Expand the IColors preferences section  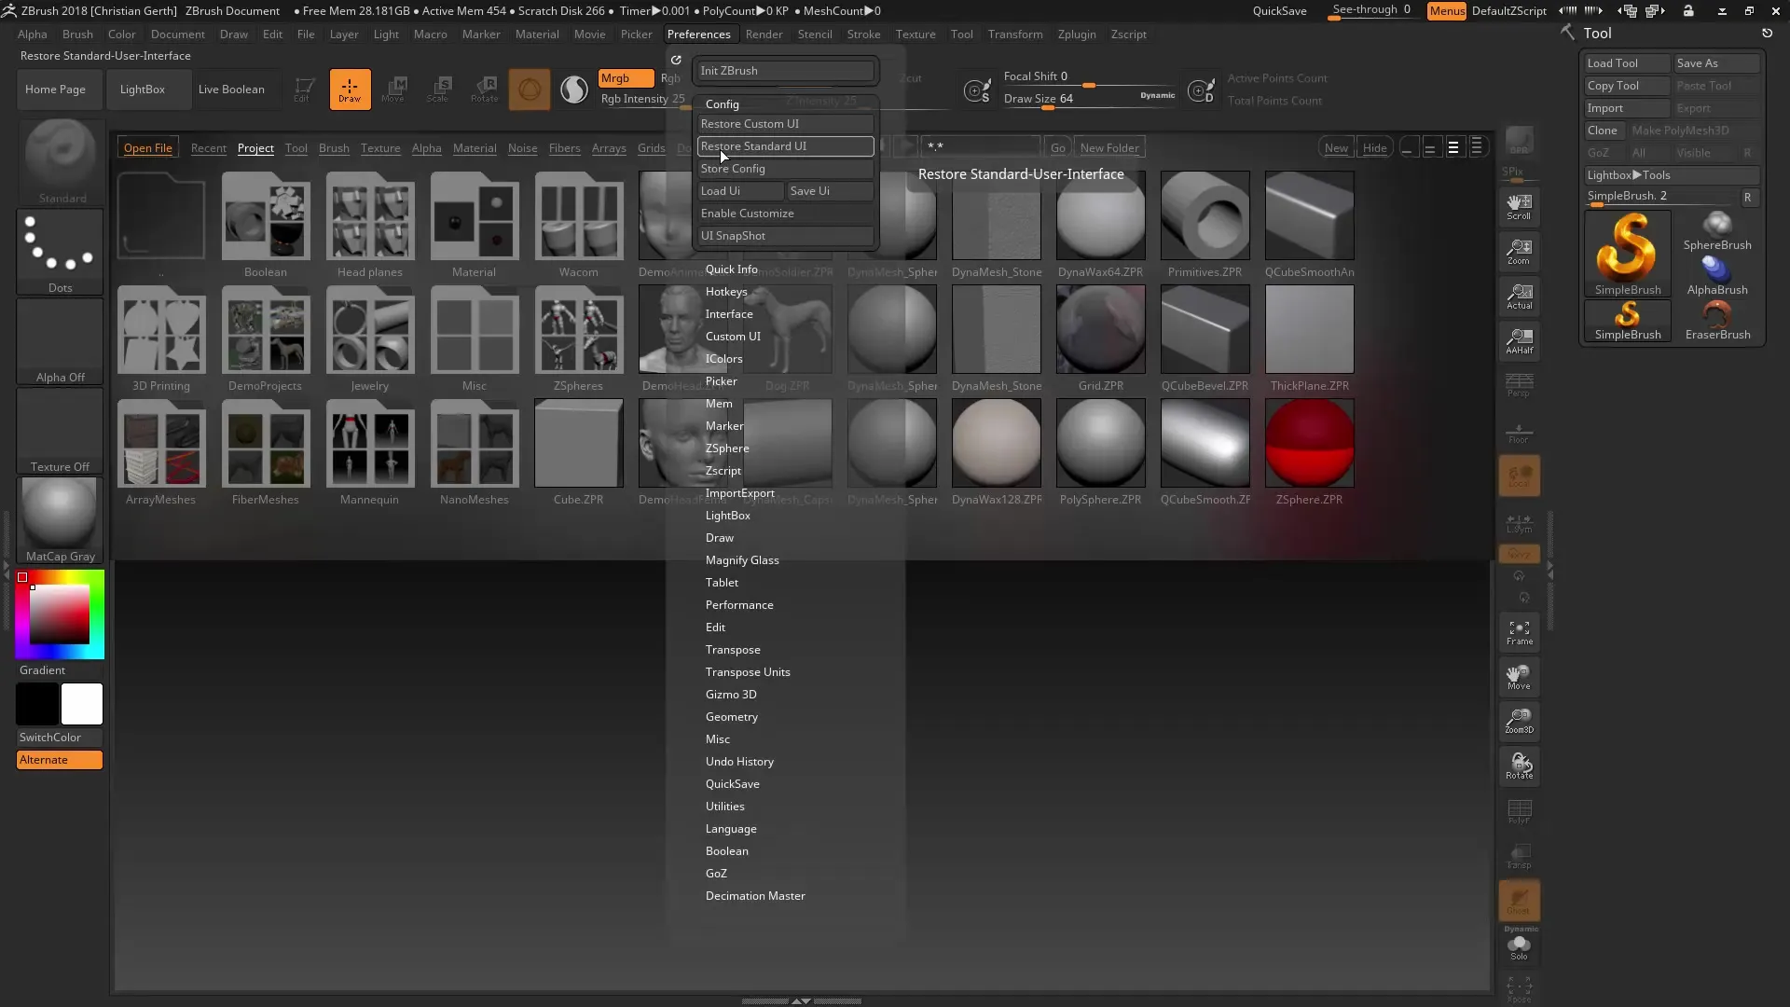(x=723, y=359)
